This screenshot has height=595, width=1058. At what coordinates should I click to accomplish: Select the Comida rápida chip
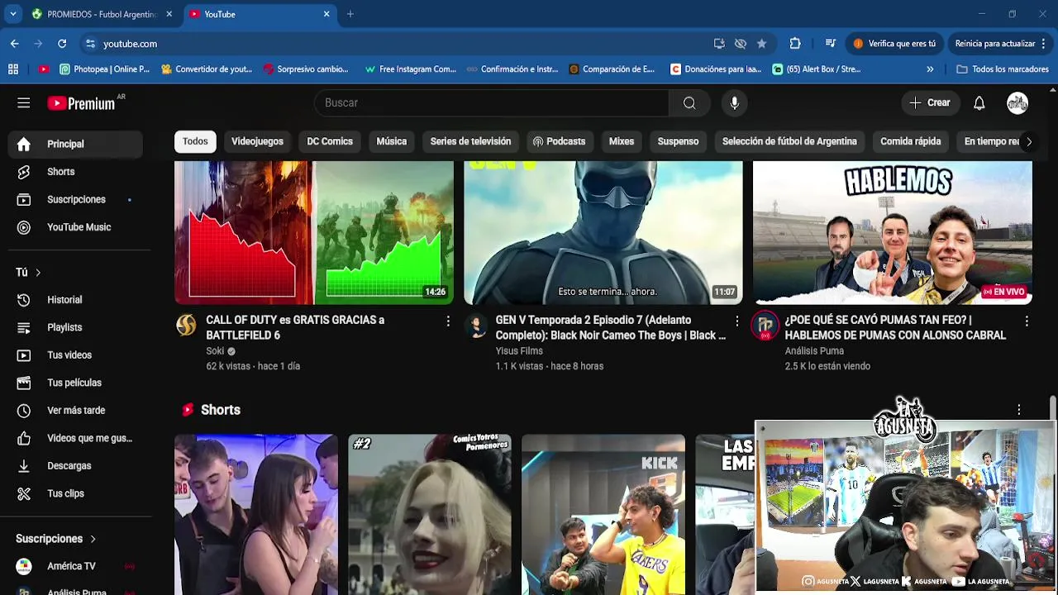click(x=911, y=141)
